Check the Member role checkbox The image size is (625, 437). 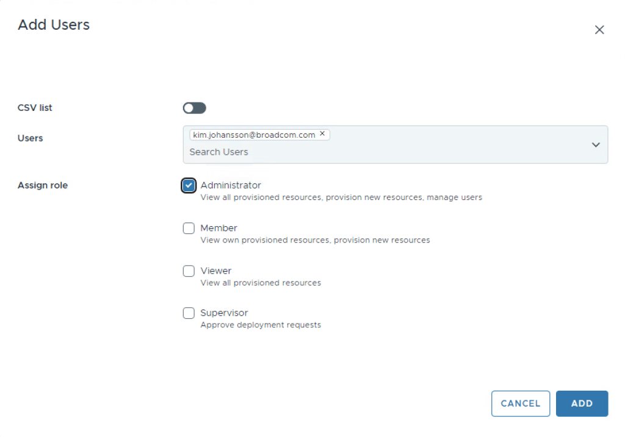(x=189, y=229)
